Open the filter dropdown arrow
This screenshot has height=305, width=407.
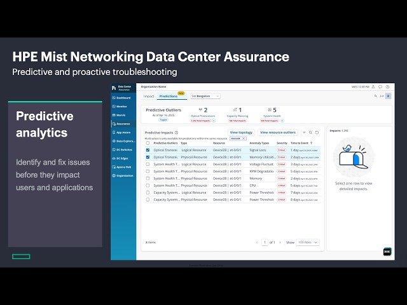(304, 133)
